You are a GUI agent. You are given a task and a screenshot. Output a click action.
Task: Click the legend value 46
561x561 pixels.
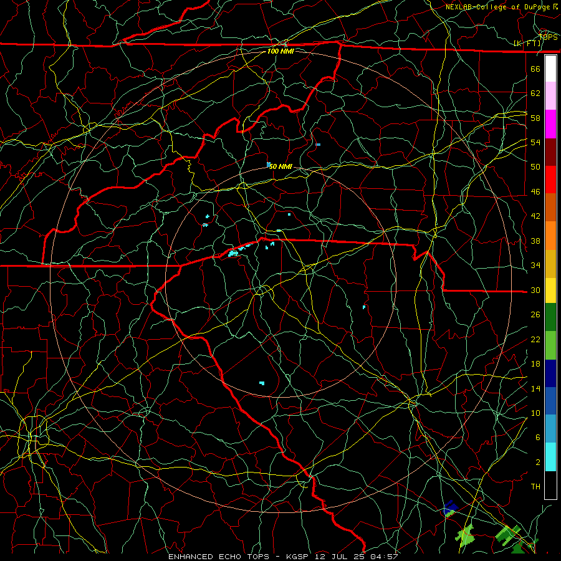(535, 191)
